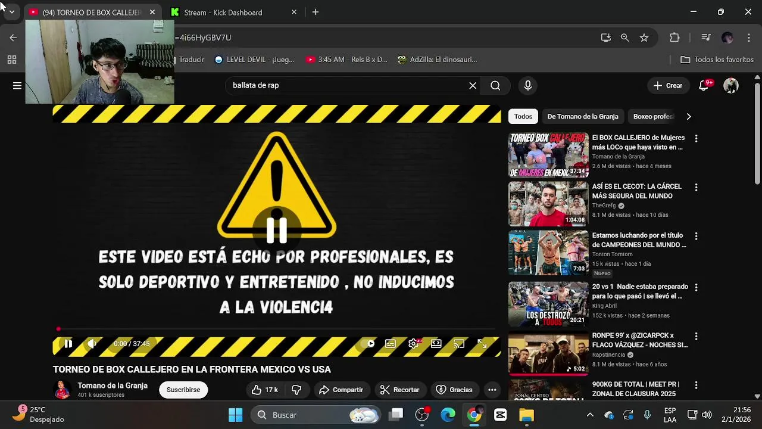The width and height of the screenshot is (762, 429).
Task: Open 'AdZilla: El dinosauri...' bookmark
Action: 438,60
